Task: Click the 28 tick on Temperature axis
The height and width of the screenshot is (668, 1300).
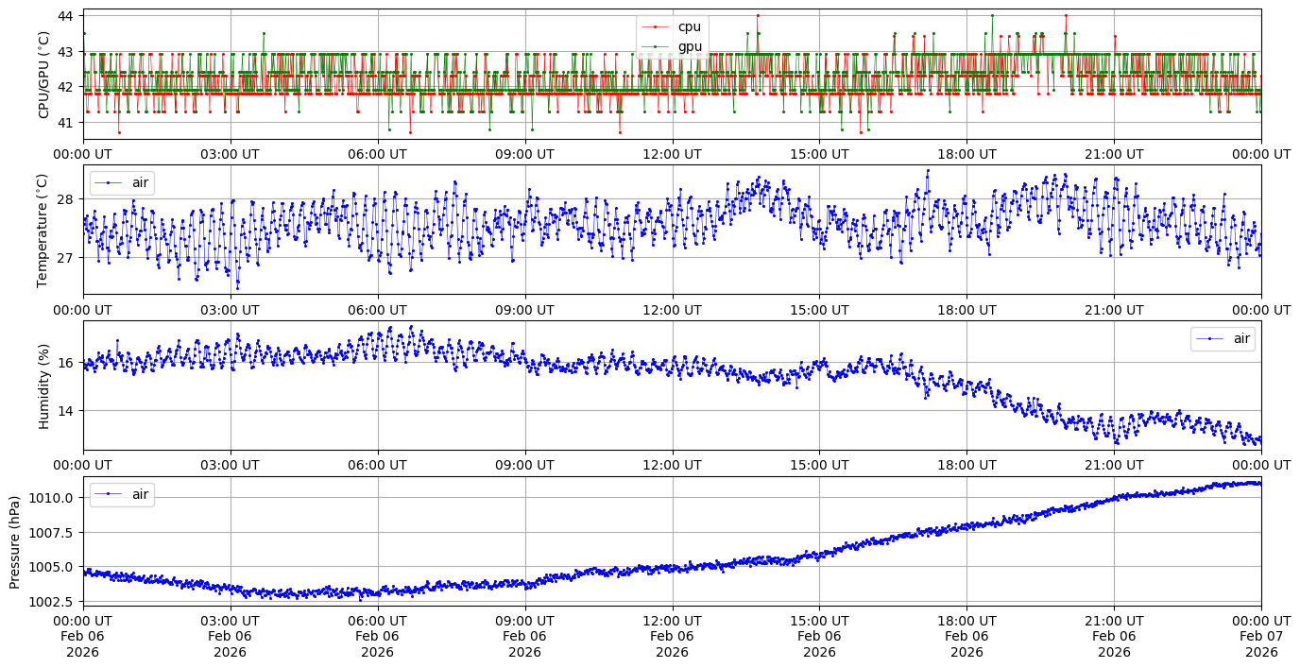Action: (x=67, y=199)
